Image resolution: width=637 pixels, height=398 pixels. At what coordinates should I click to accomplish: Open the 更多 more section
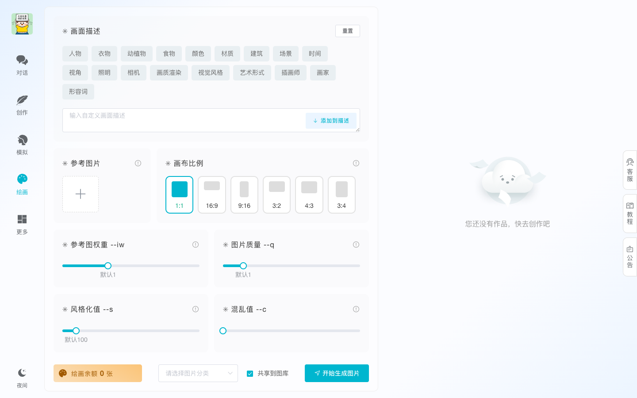[22, 224]
